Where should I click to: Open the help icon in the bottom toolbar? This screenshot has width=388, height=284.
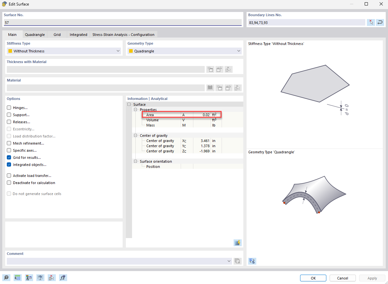point(6,278)
